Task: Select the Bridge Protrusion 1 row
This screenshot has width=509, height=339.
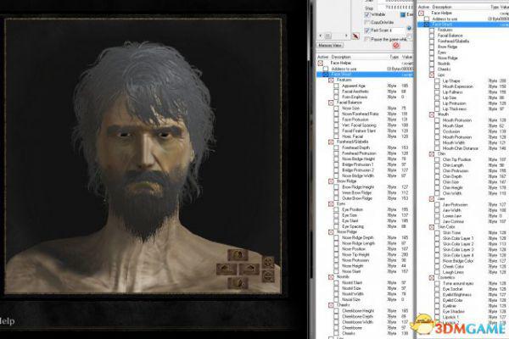Action: 365,164
